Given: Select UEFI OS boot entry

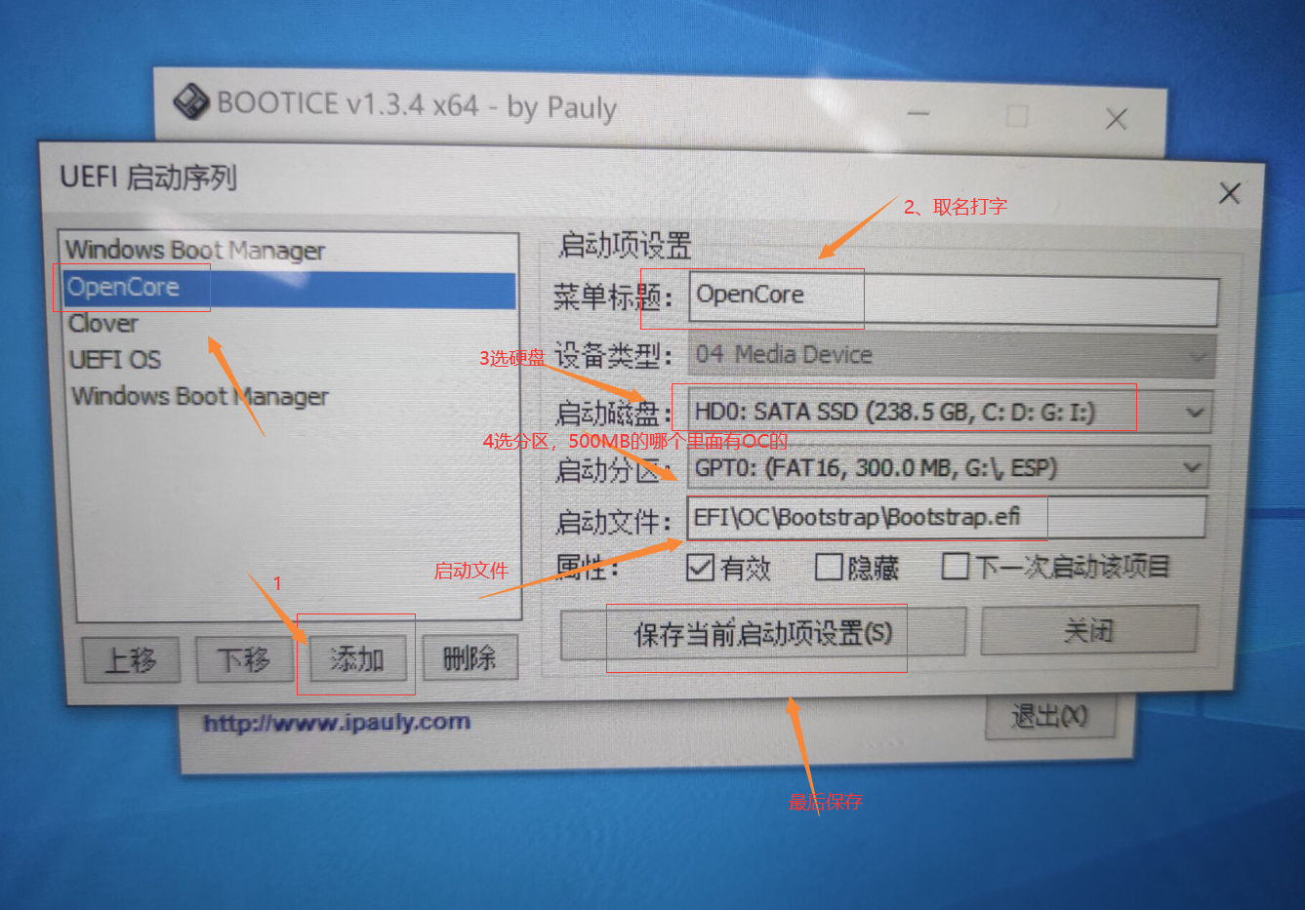Looking at the screenshot, I should [115, 360].
